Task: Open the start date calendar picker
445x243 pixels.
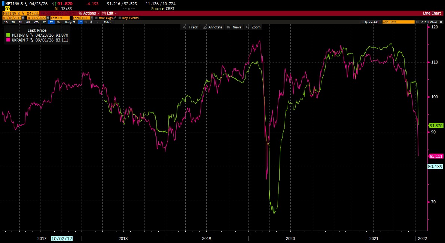Action: (x=23, y=18)
